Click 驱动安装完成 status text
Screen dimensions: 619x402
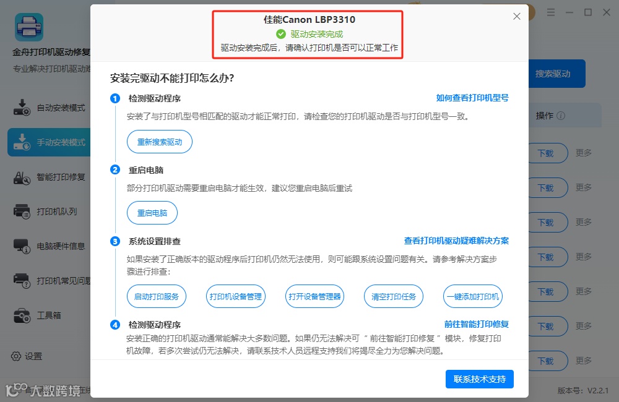[316, 34]
